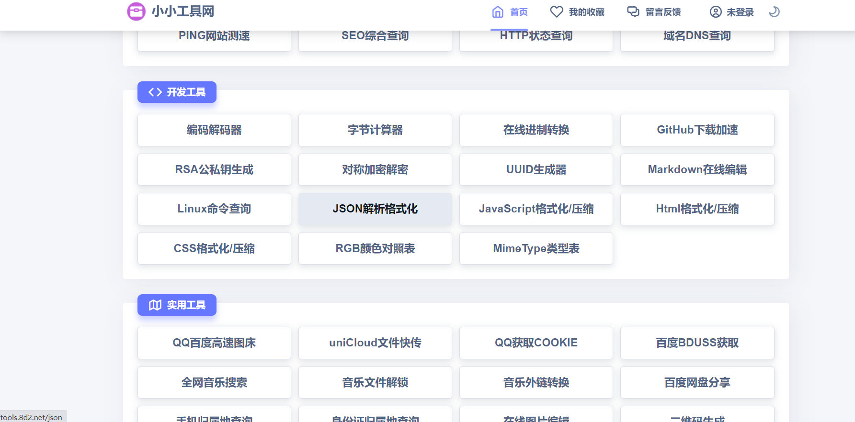Open Linux命令查询
The height and width of the screenshot is (422, 855).
coord(214,209)
